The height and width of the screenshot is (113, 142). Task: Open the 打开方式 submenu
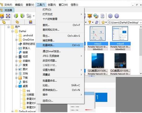pyautogui.click(x=60, y=14)
